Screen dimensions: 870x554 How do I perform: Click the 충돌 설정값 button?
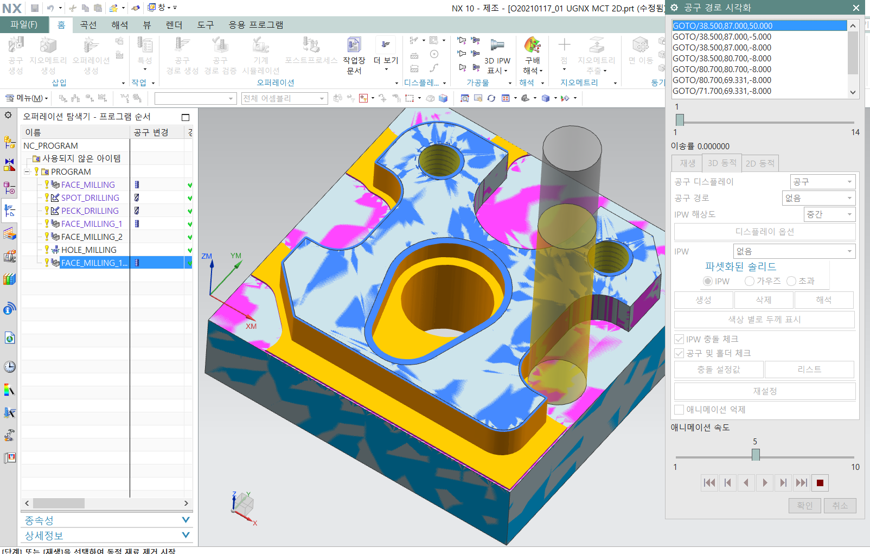pos(719,370)
